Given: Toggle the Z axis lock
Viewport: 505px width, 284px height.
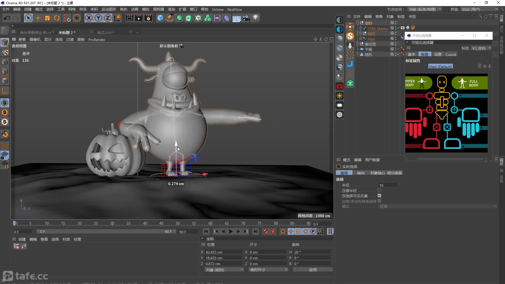Looking at the screenshot, I should point(108,18).
